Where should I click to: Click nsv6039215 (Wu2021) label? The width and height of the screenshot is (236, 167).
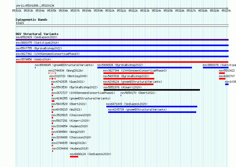click(67, 109)
